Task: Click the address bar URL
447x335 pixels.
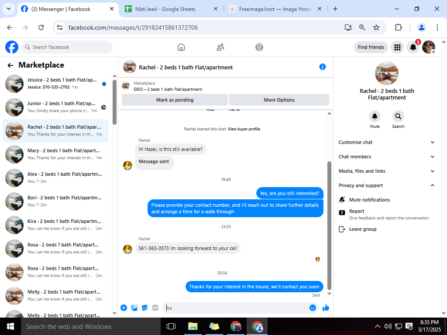Action: coord(133,27)
